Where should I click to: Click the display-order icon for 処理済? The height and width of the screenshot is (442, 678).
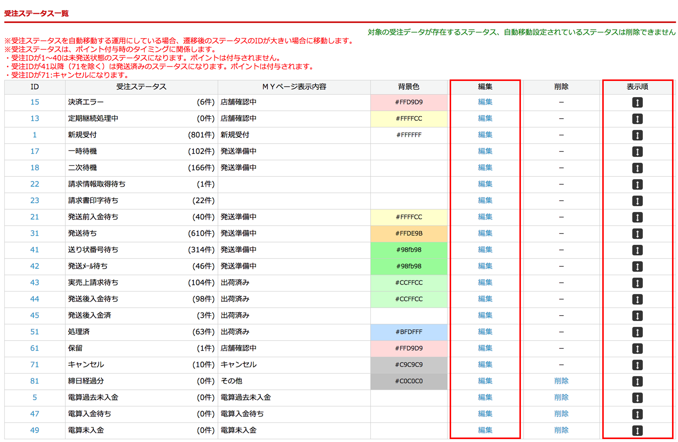(x=637, y=332)
